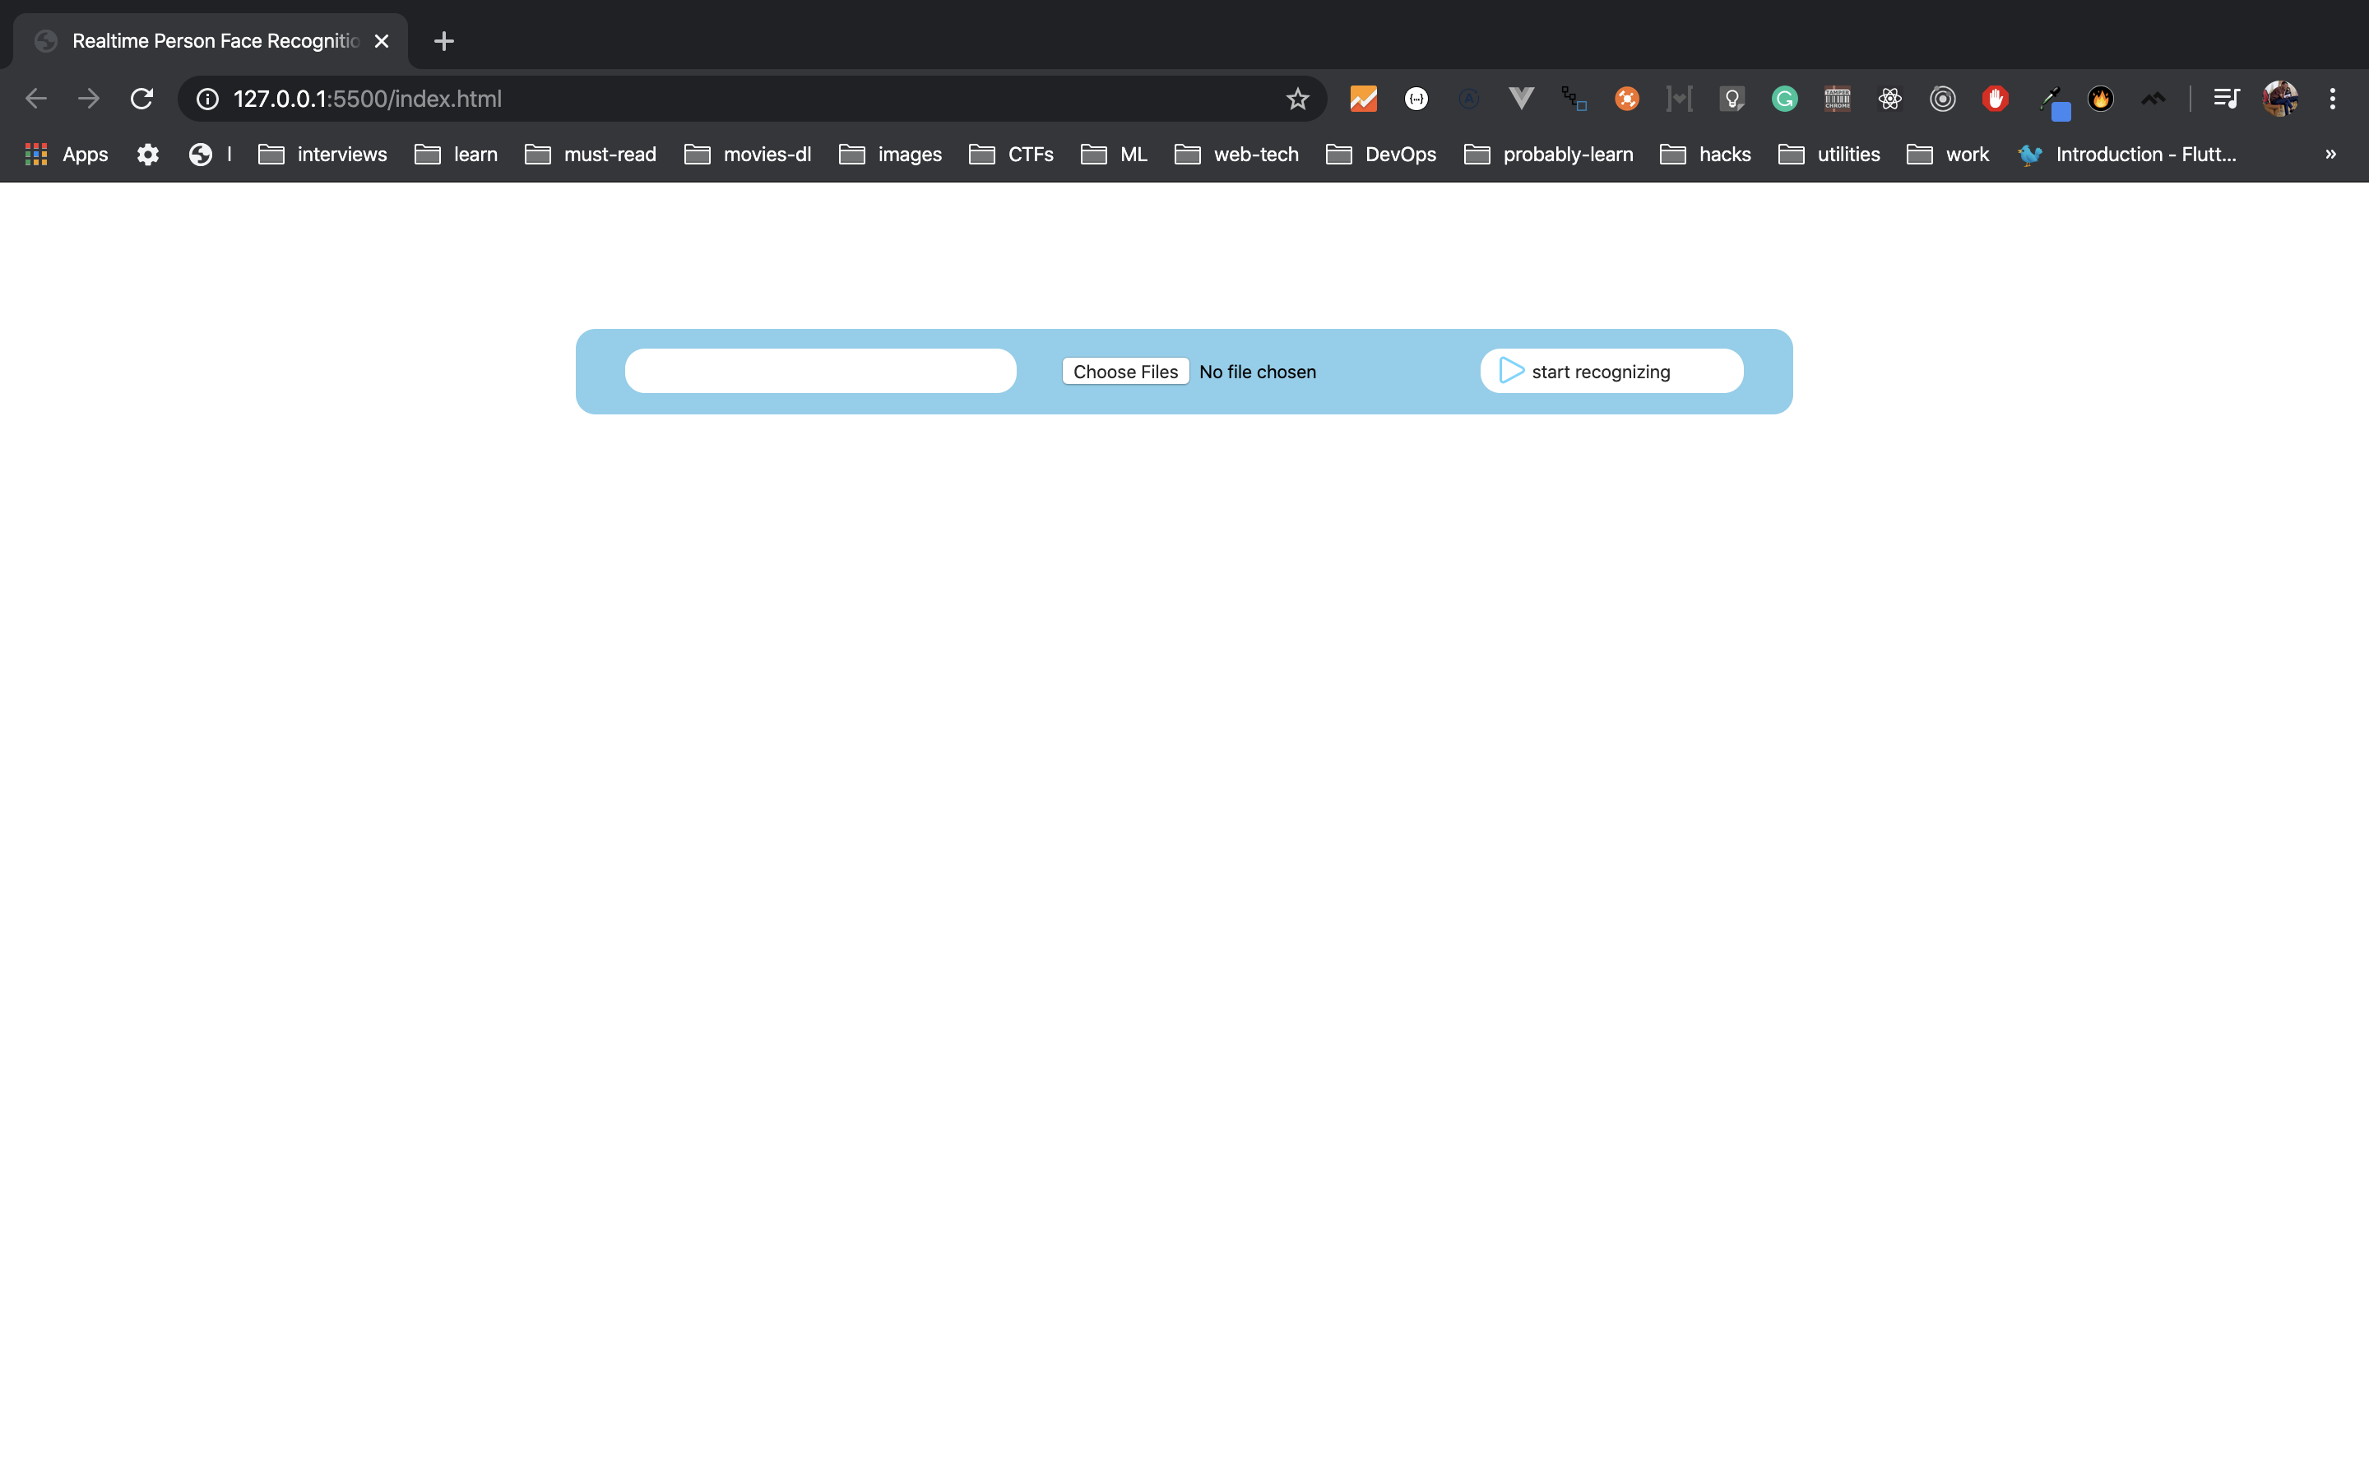Select the Realtime Person Face Recognition tab

[x=216, y=41]
